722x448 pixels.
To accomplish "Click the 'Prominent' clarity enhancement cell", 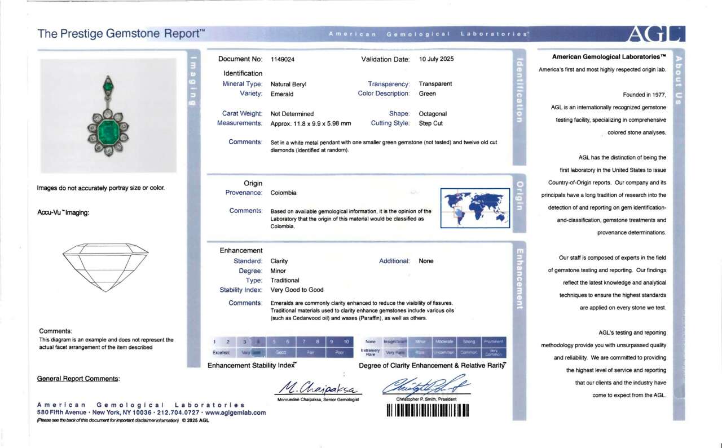I will tap(494, 341).
